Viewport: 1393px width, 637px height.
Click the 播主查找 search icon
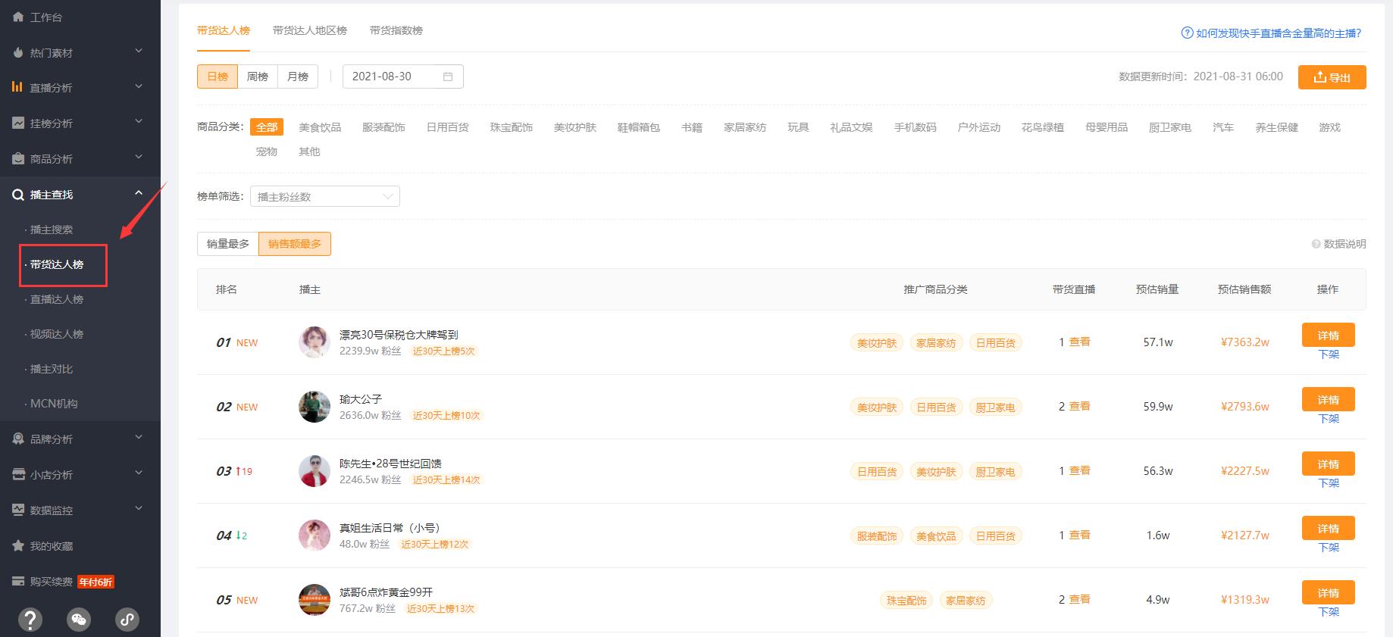point(18,195)
